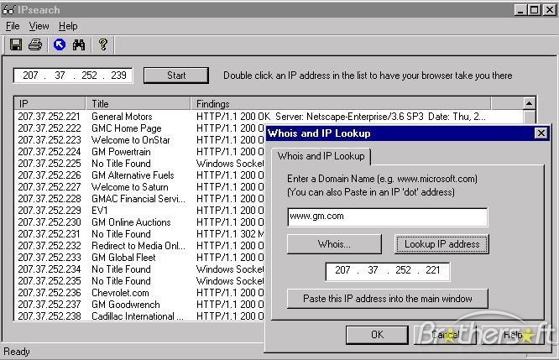
Task: Select the GM Online Auctions row
Action: coord(139,222)
